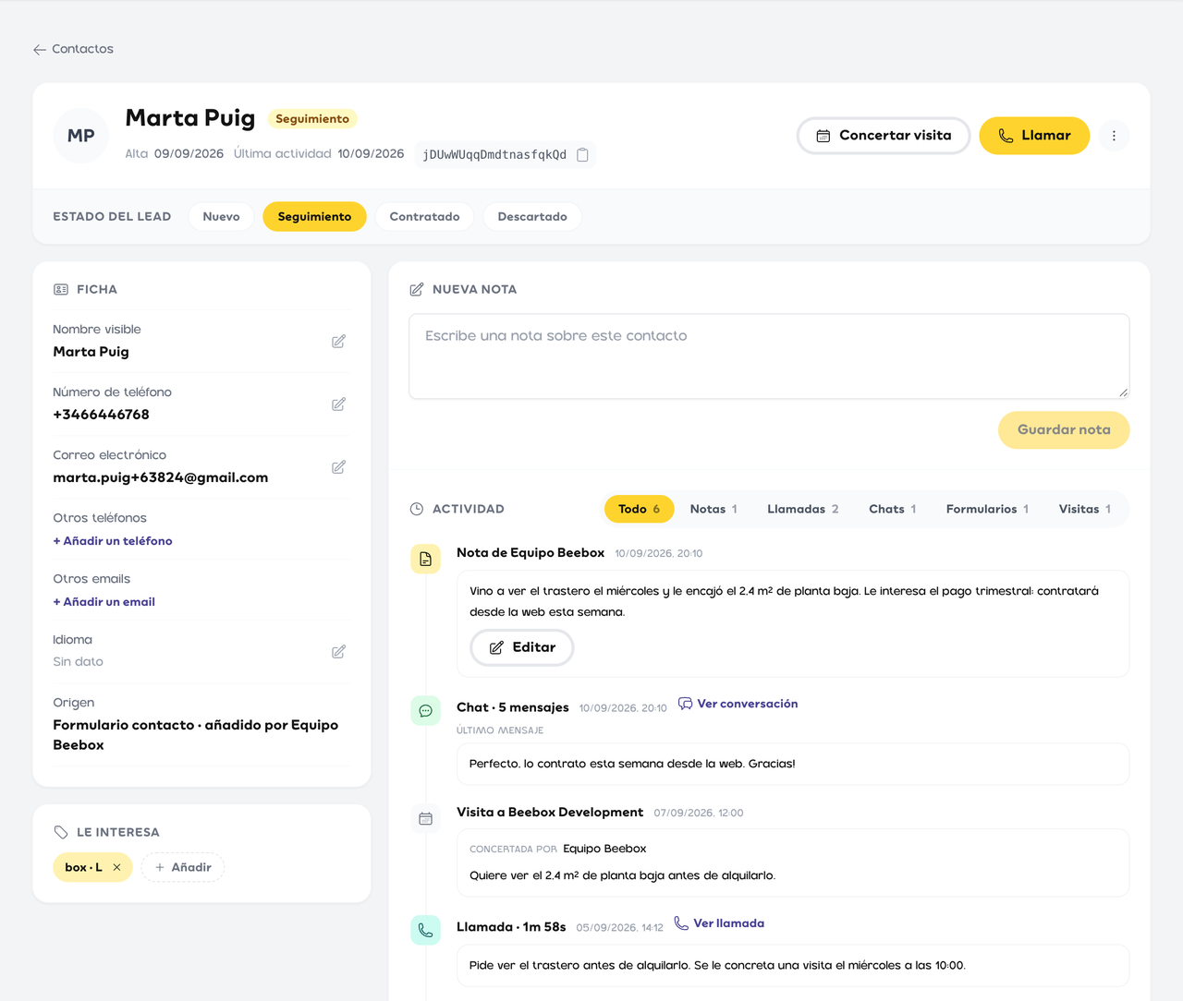Click the chat bubble icon beside Chat entry
Viewport: 1183px width, 1001px height.
tap(425, 711)
